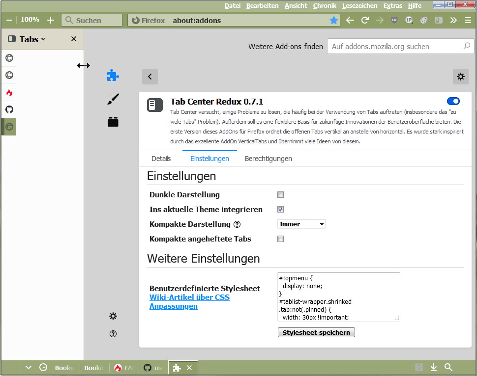Open the add-on tools gear menu
Screen dimensions: 477x376
pos(461,77)
